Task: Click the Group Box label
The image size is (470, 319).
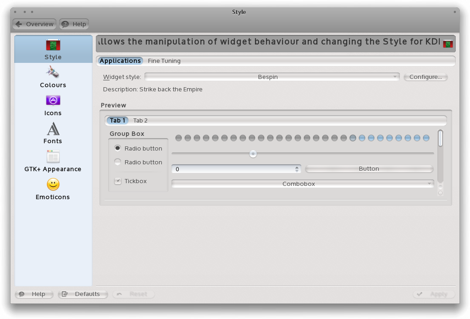Action: (x=127, y=134)
